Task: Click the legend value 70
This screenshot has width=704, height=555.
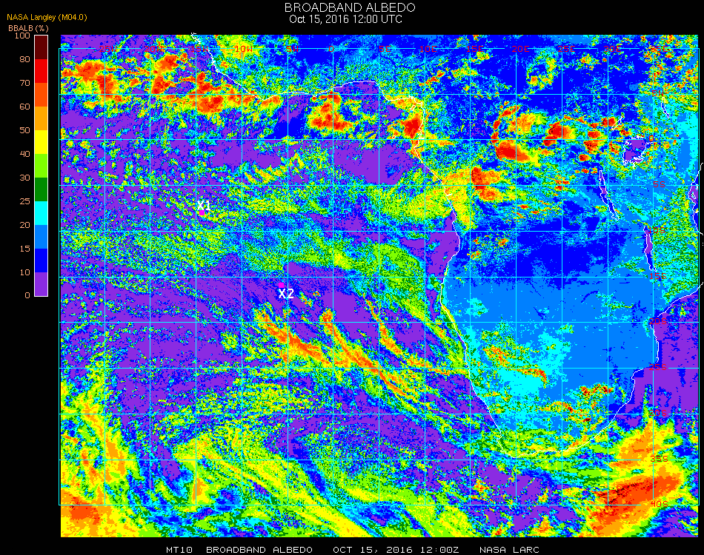Action: [x=24, y=83]
